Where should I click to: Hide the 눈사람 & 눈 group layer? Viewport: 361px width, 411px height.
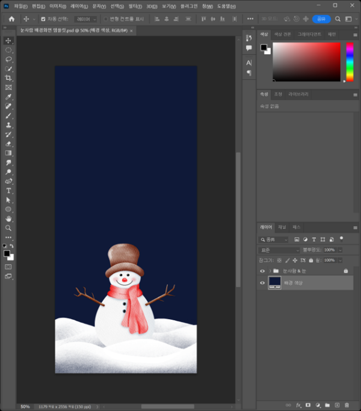pyautogui.click(x=262, y=271)
